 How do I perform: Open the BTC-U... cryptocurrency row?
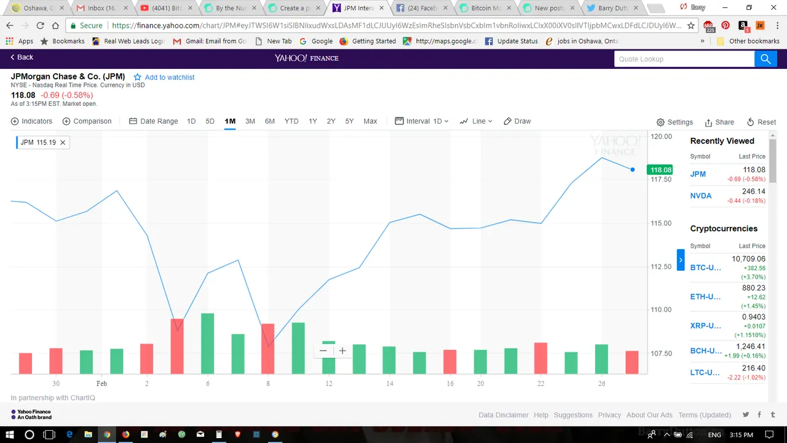pyautogui.click(x=728, y=268)
